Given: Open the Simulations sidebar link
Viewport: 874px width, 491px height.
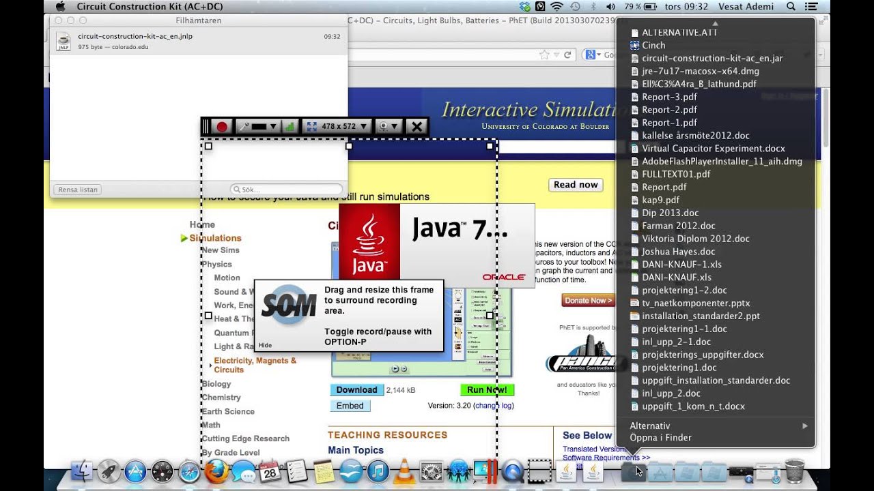Looking at the screenshot, I should 215,238.
